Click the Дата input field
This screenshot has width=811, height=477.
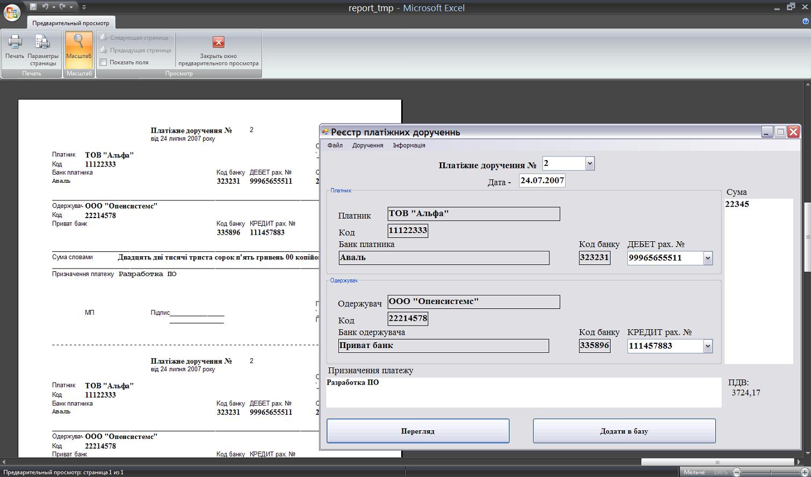tap(542, 180)
